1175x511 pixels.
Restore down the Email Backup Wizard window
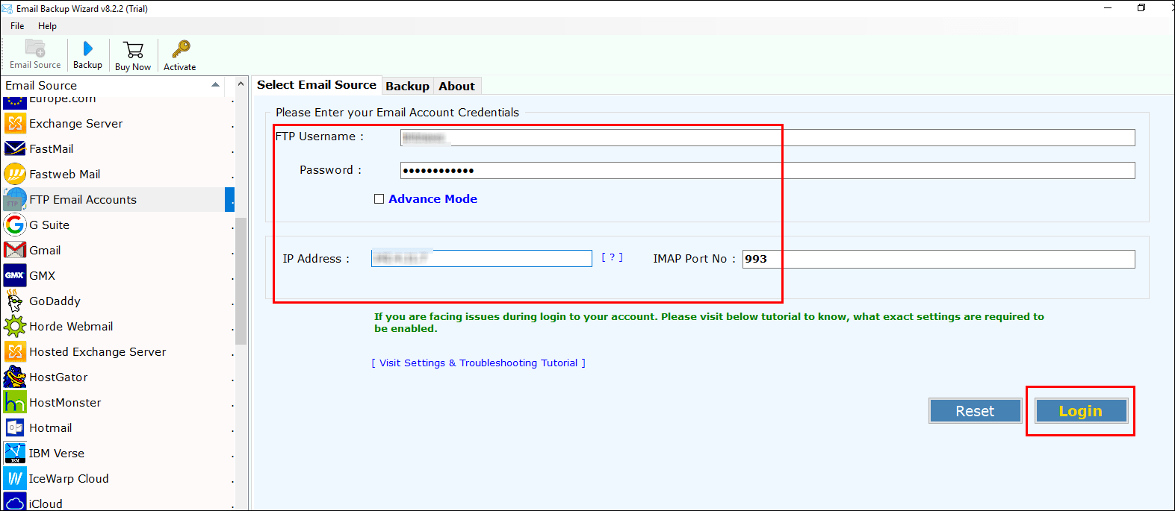(x=1141, y=8)
